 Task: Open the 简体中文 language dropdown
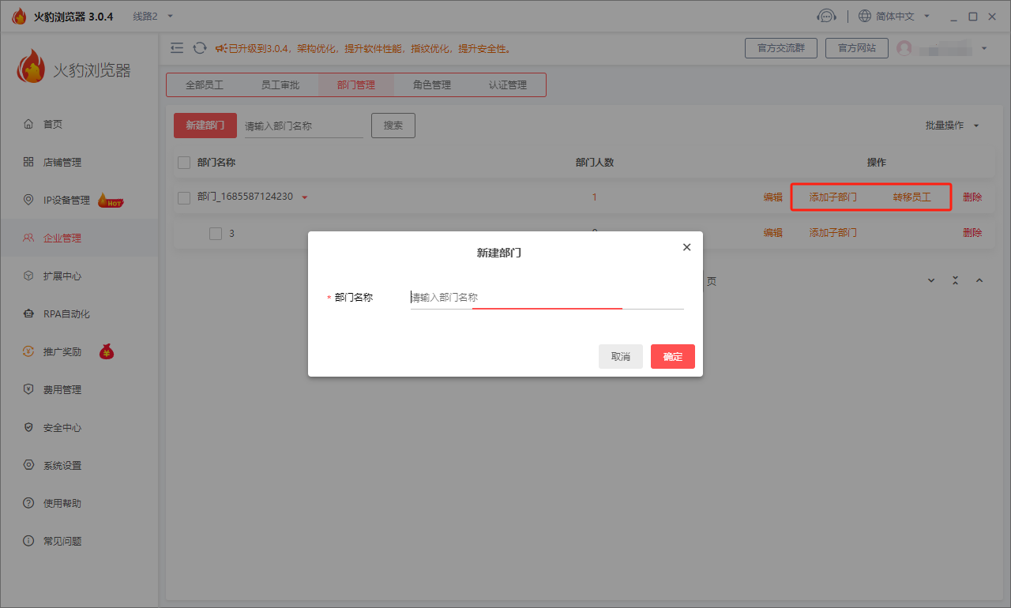pos(894,17)
